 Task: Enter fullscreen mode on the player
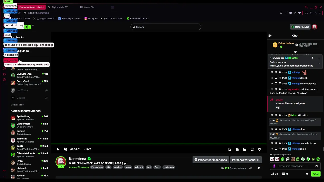click(252, 149)
